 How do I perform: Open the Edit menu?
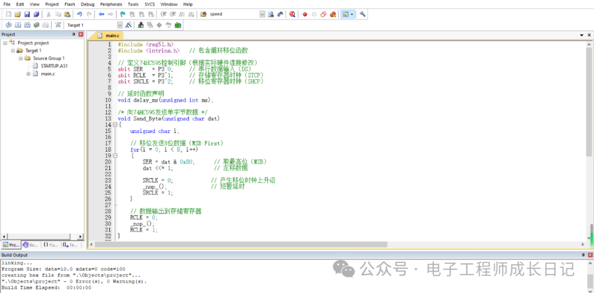pyautogui.click(x=20, y=4)
